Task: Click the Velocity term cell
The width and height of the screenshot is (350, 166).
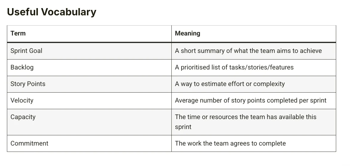Action: pos(89,101)
